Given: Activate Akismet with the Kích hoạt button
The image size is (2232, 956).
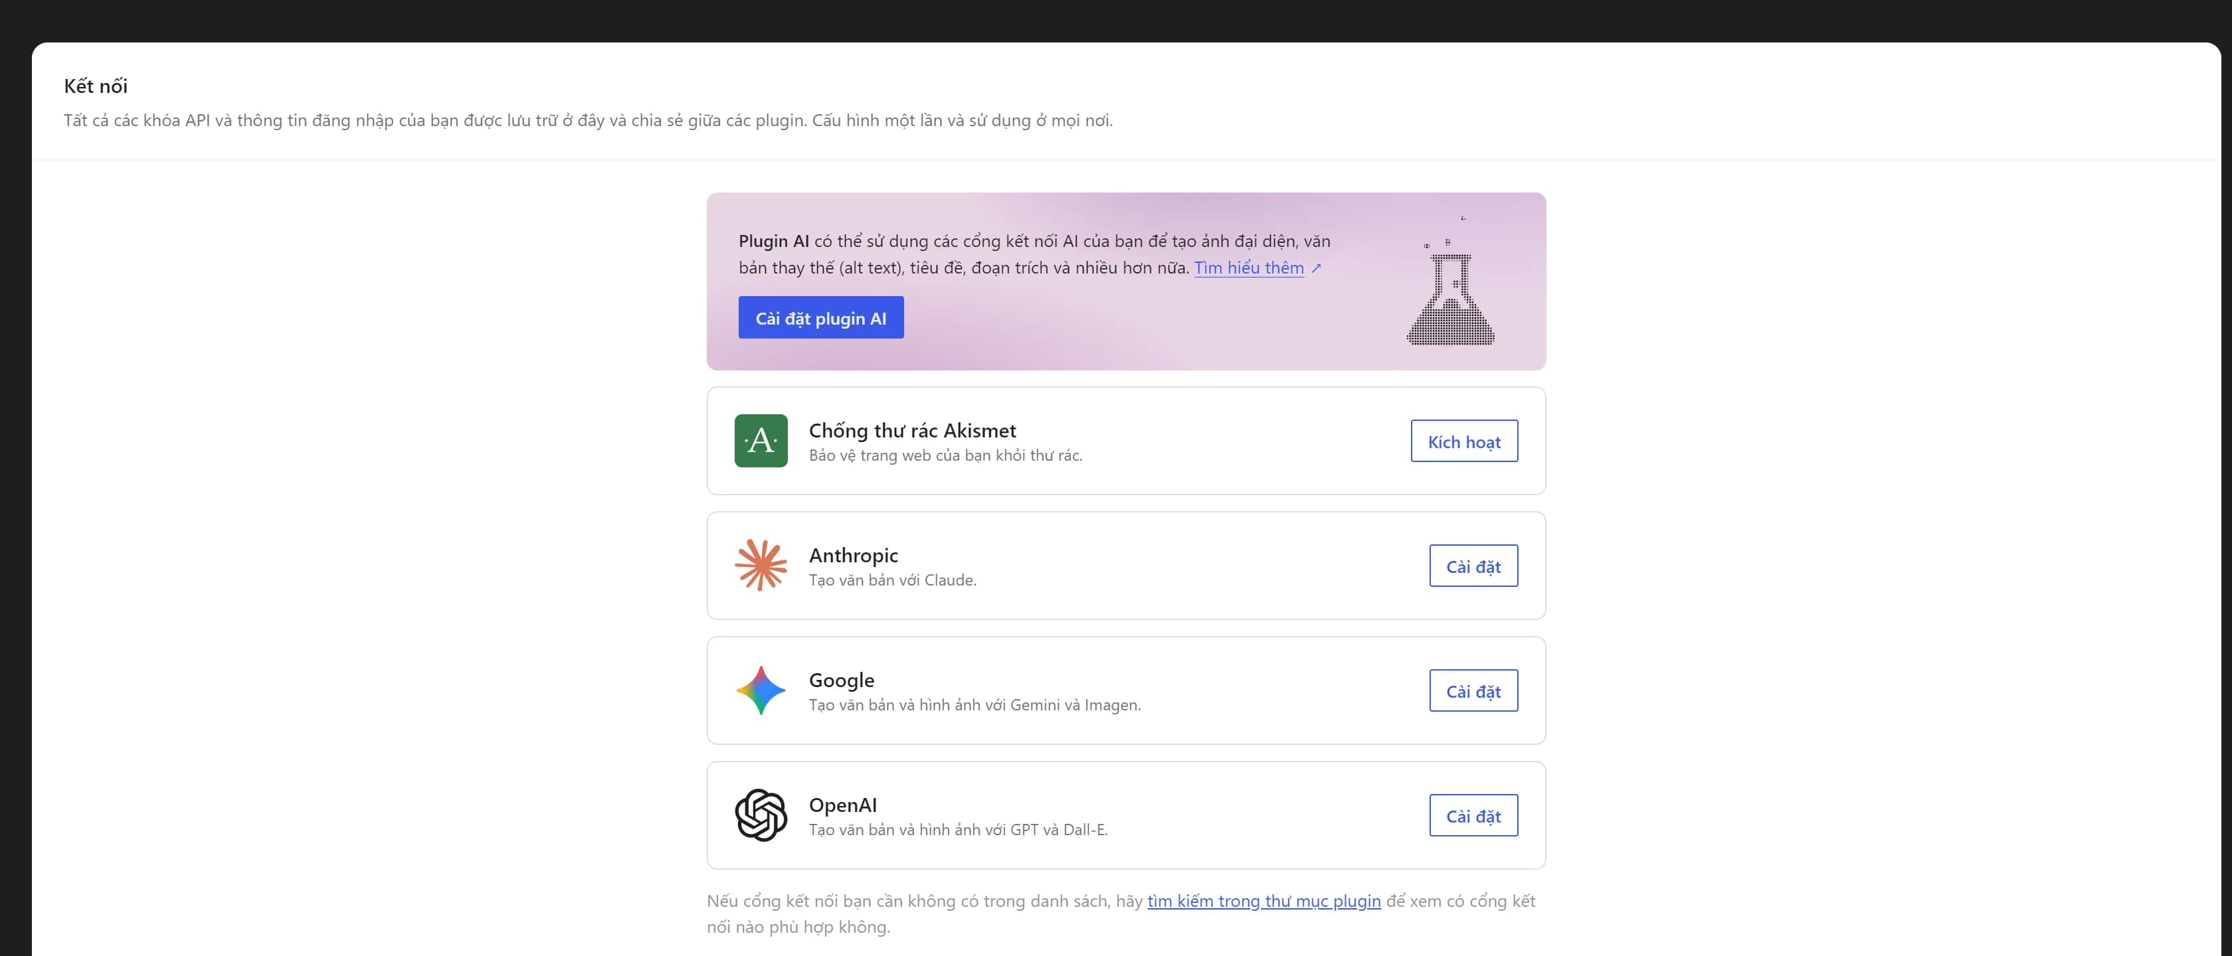Looking at the screenshot, I should [x=1464, y=441].
